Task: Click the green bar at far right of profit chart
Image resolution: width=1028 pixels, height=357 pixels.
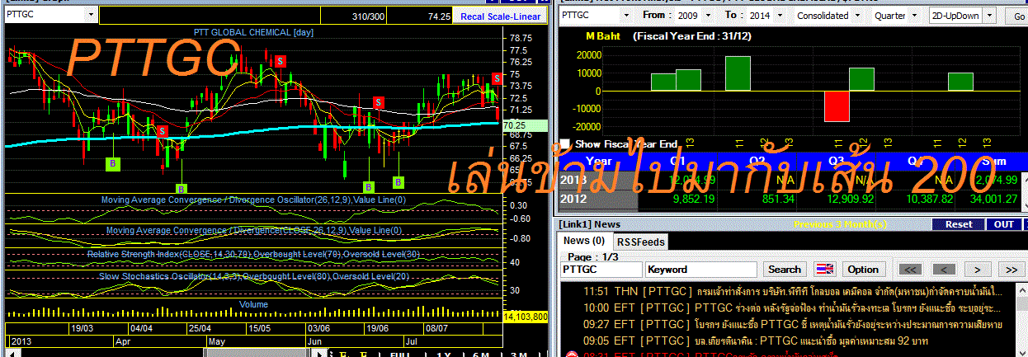Action: 960,82
